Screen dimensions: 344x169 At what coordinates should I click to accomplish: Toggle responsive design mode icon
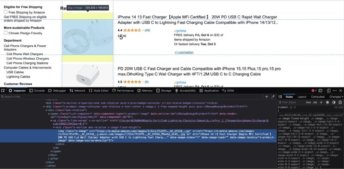328,91
